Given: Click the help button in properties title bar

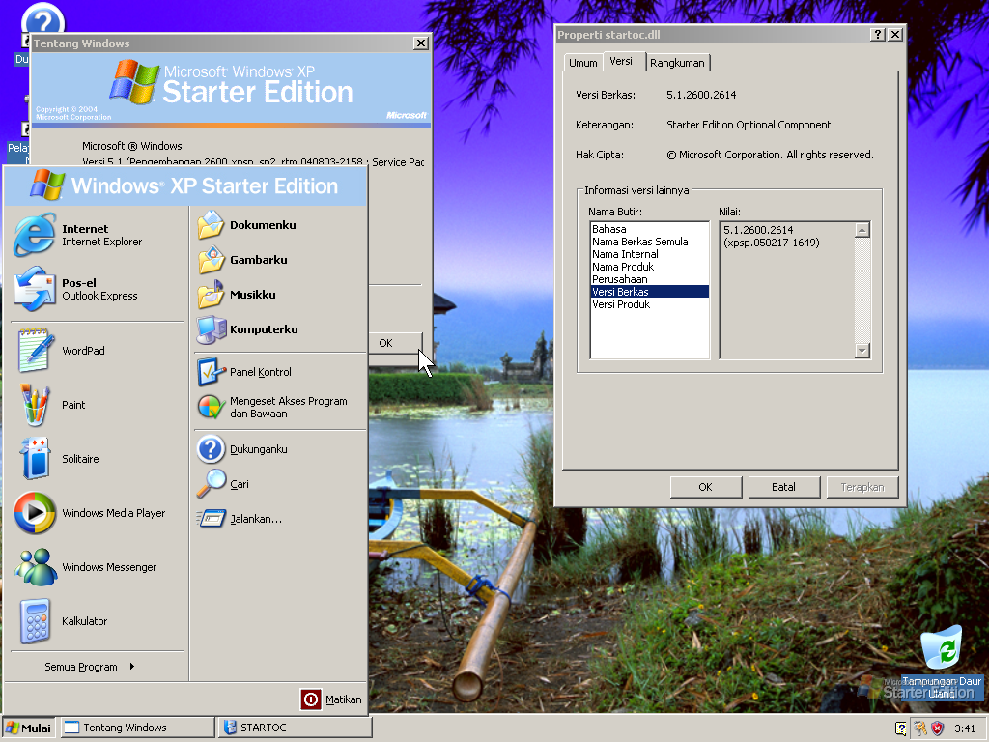Looking at the screenshot, I should point(877,35).
